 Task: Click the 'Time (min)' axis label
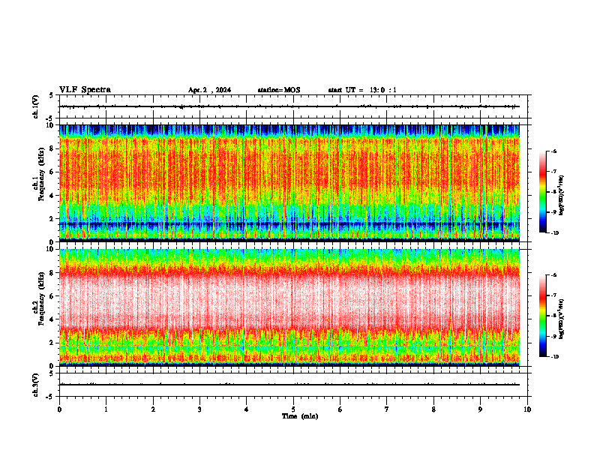click(300, 416)
